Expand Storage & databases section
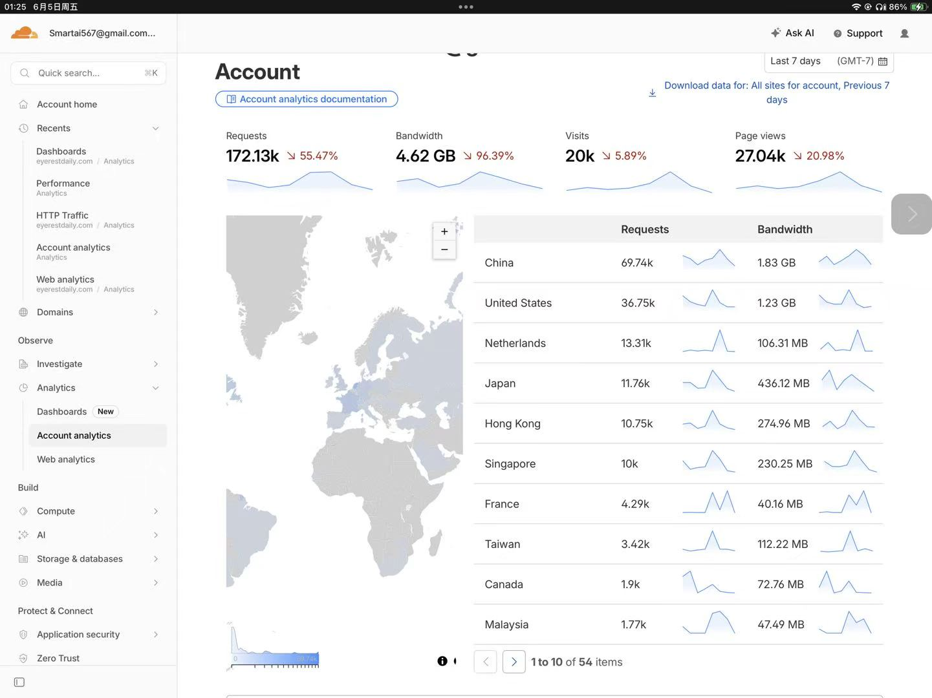The height and width of the screenshot is (698, 932). click(x=89, y=559)
